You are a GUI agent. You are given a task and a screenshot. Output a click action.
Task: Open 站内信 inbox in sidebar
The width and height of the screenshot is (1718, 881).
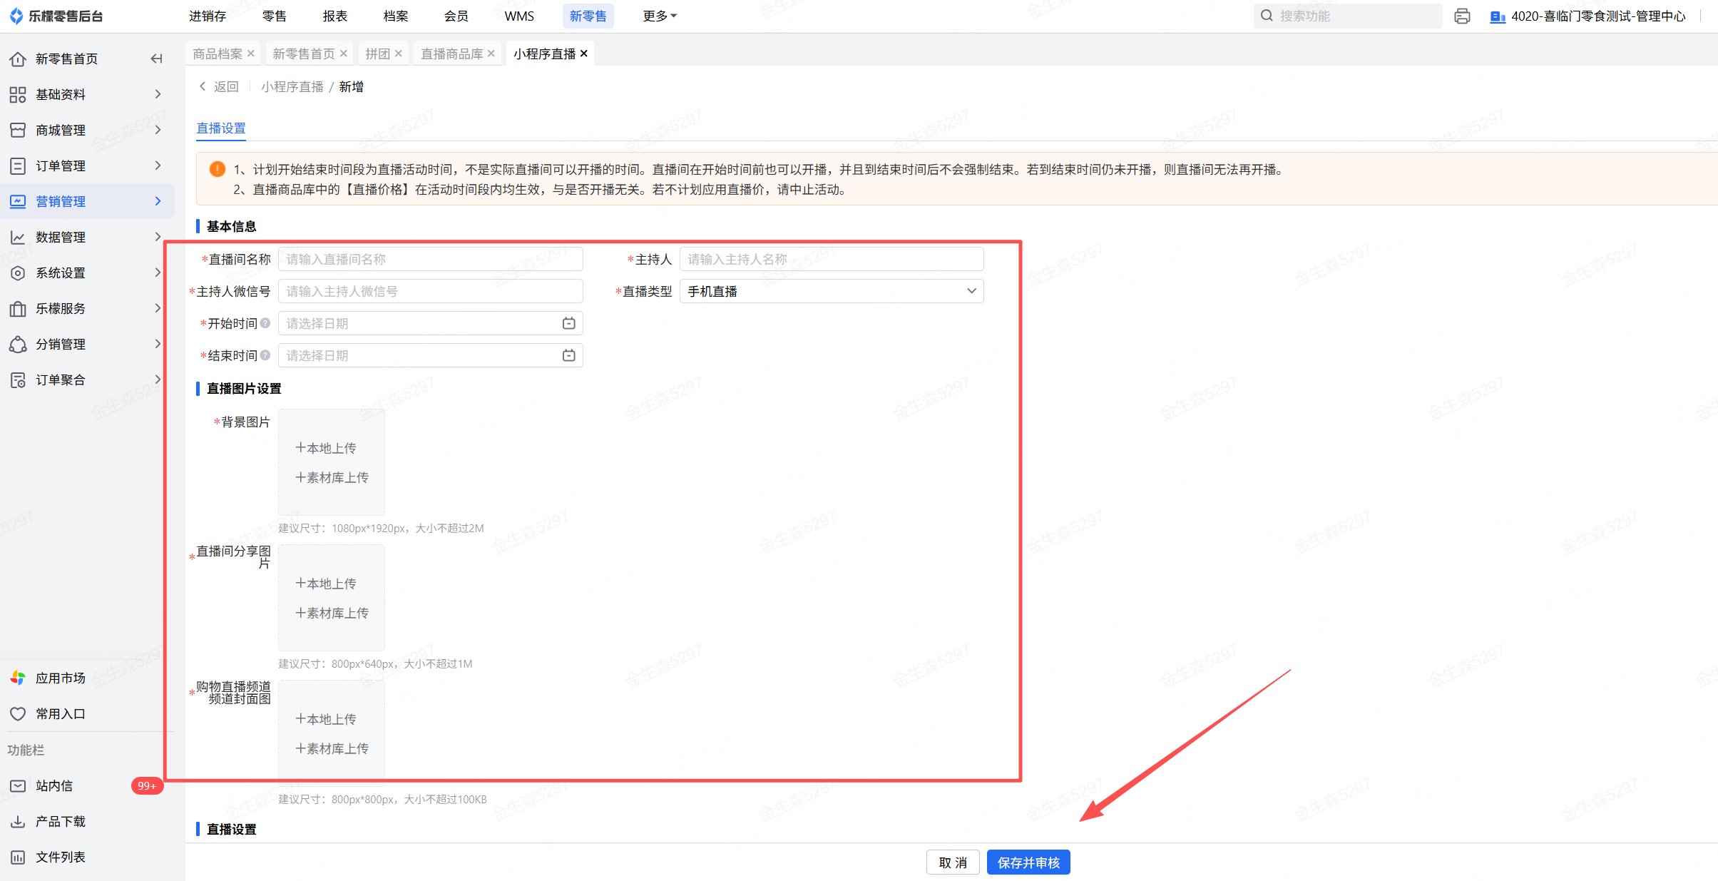[54, 785]
